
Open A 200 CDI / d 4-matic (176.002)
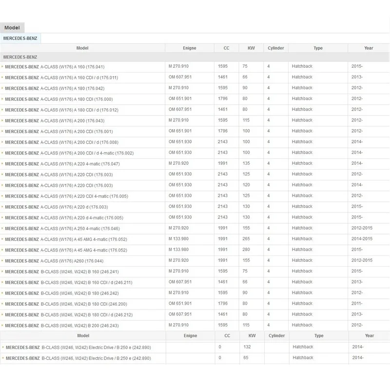pyautogui.click(x=69, y=153)
